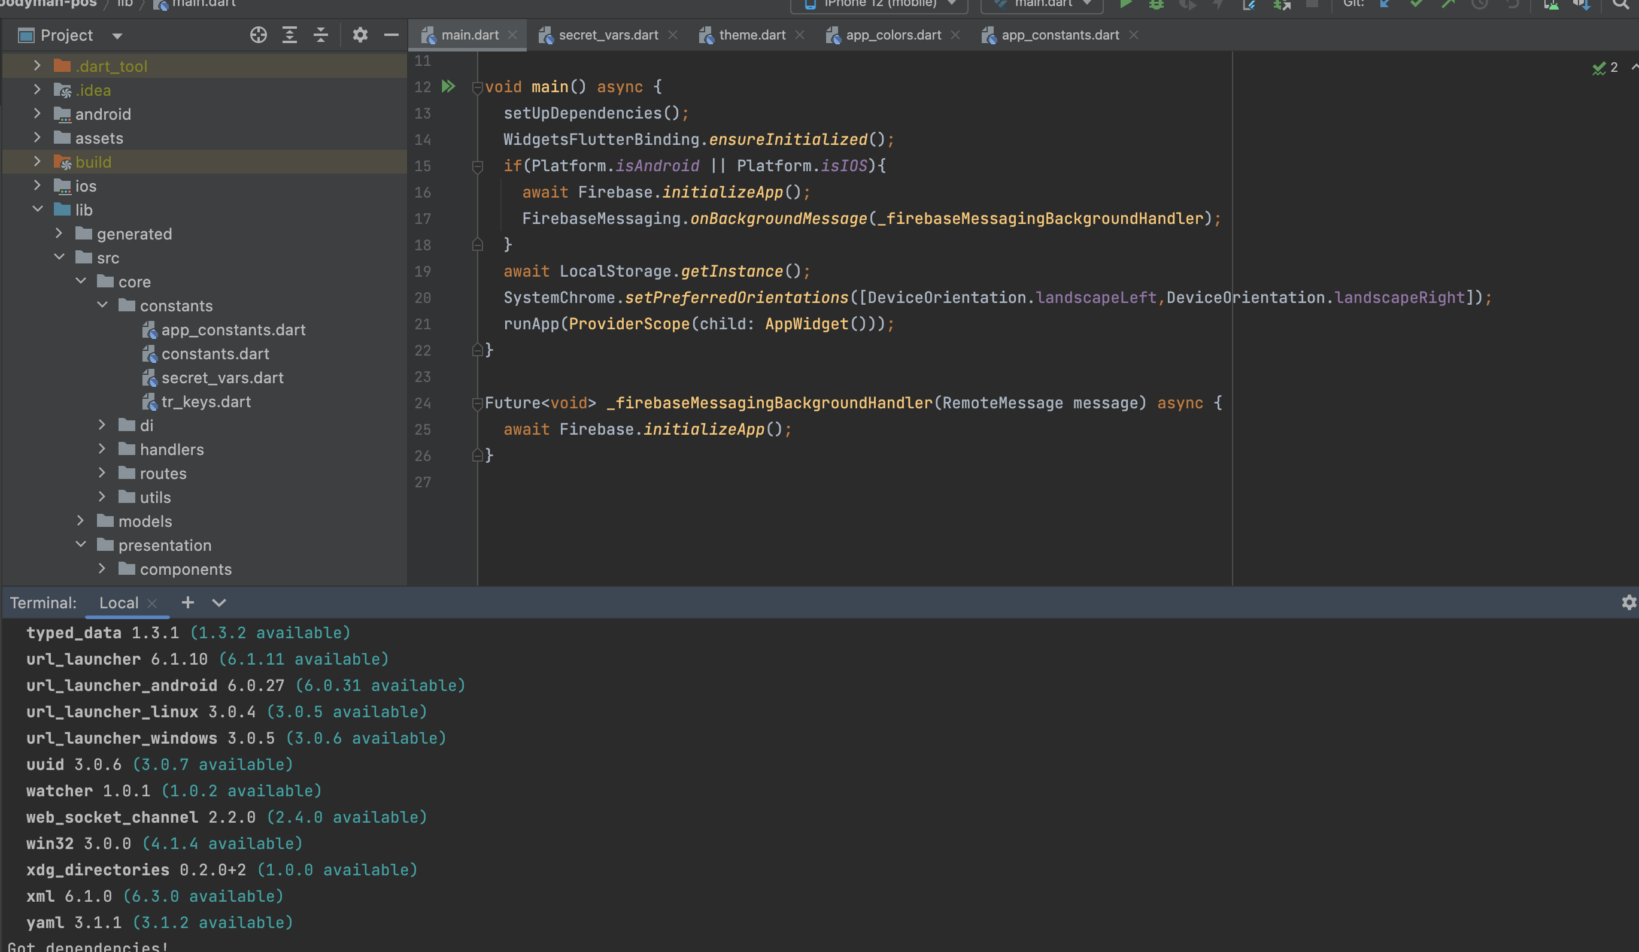The image size is (1639, 952).
Task: Expand the models folder
Action: click(81, 520)
